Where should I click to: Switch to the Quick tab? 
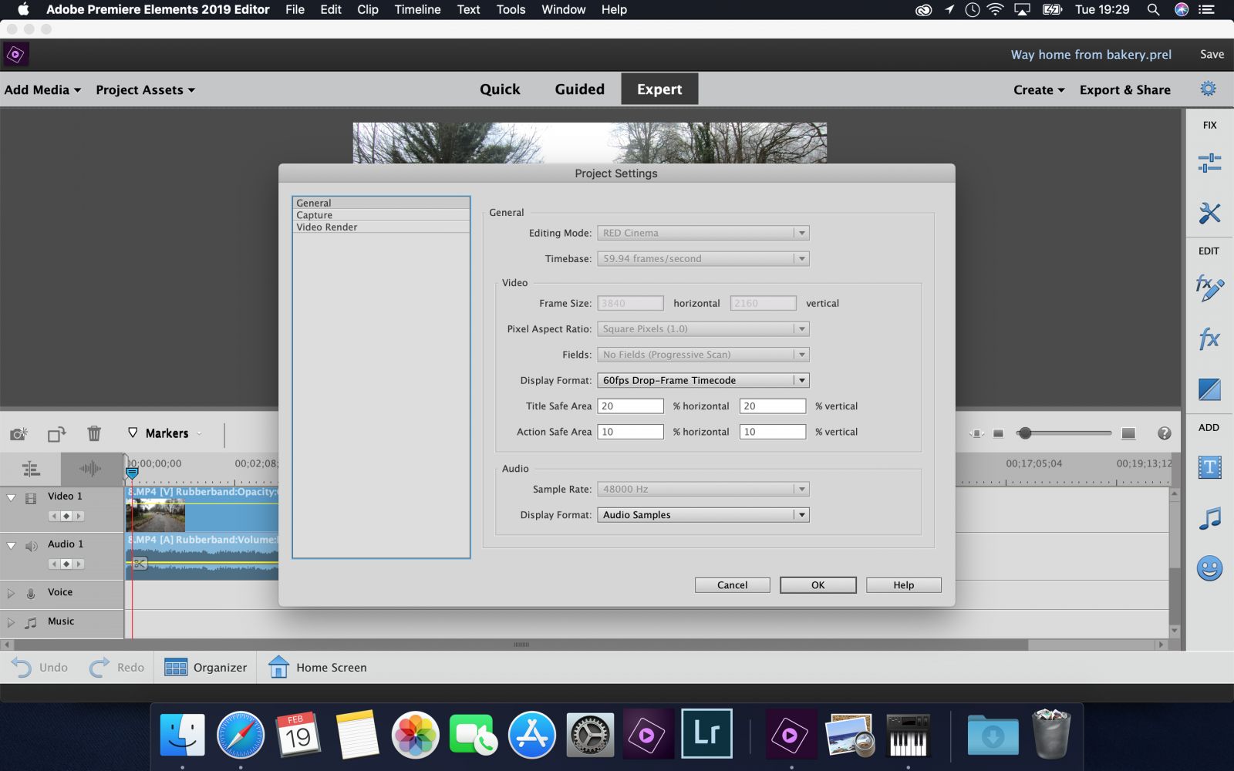500,89
